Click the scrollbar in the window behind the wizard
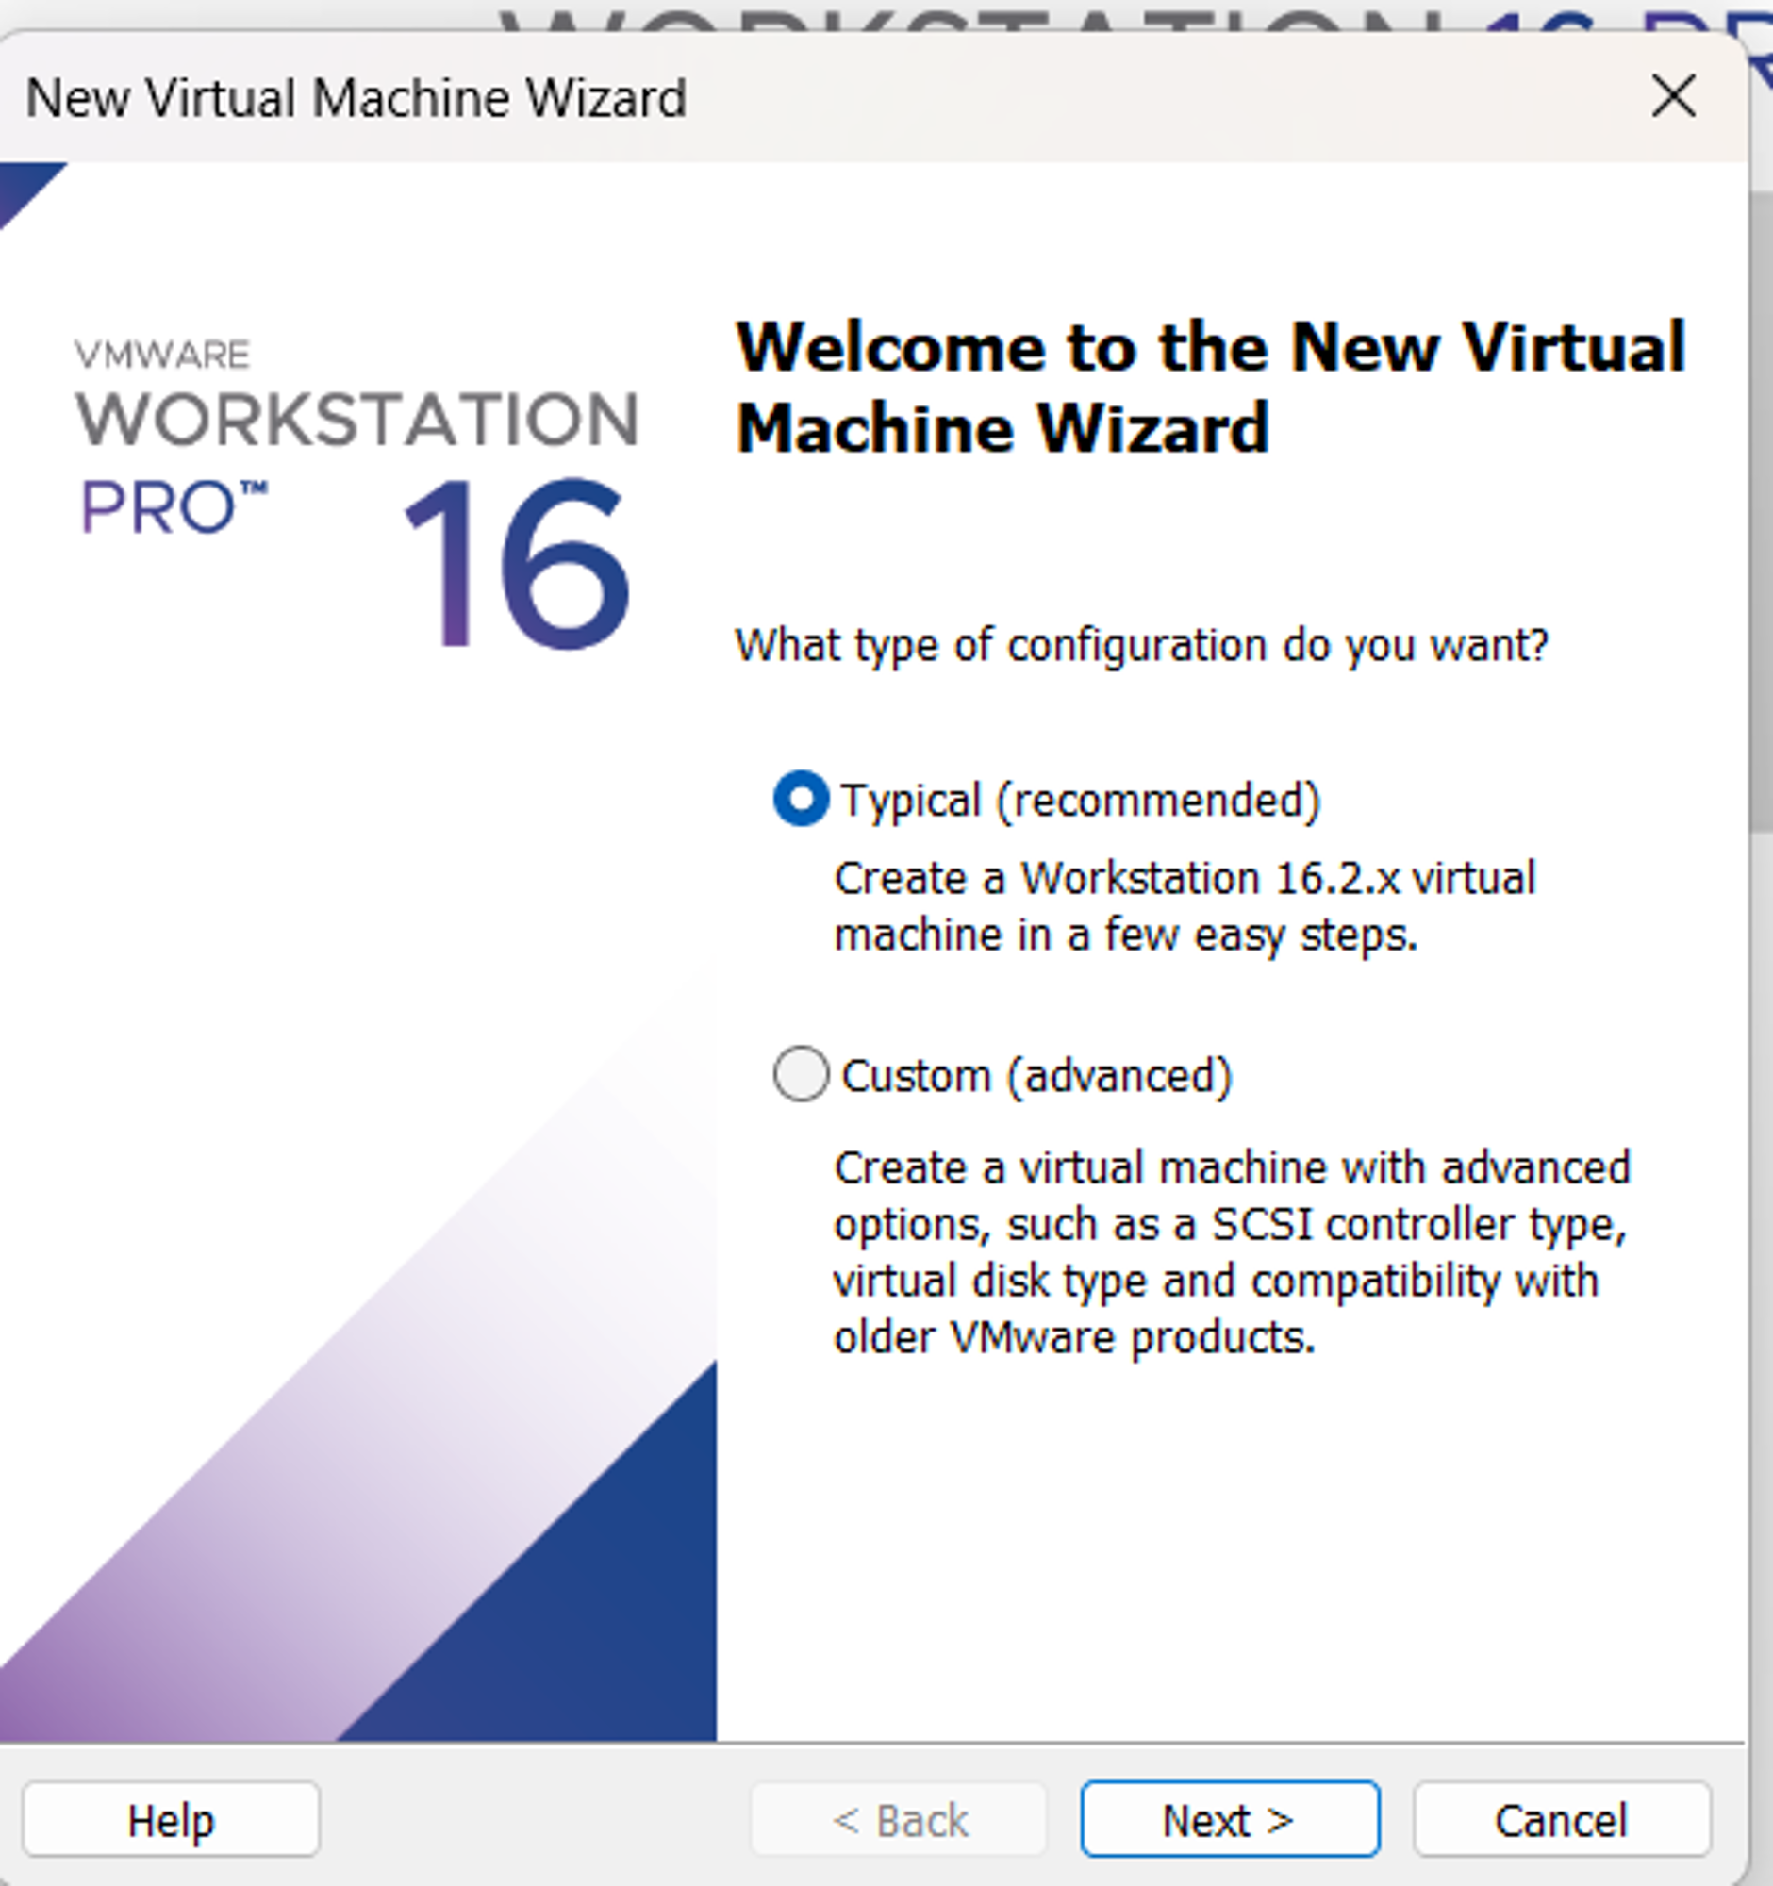1773x1886 pixels. tap(1762, 512)
